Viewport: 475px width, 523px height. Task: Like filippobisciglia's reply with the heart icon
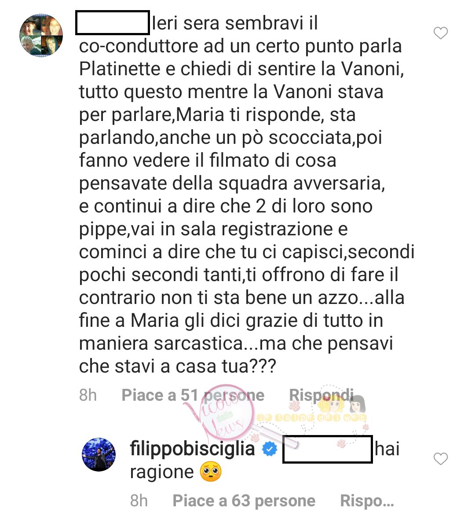click(441, 459)
